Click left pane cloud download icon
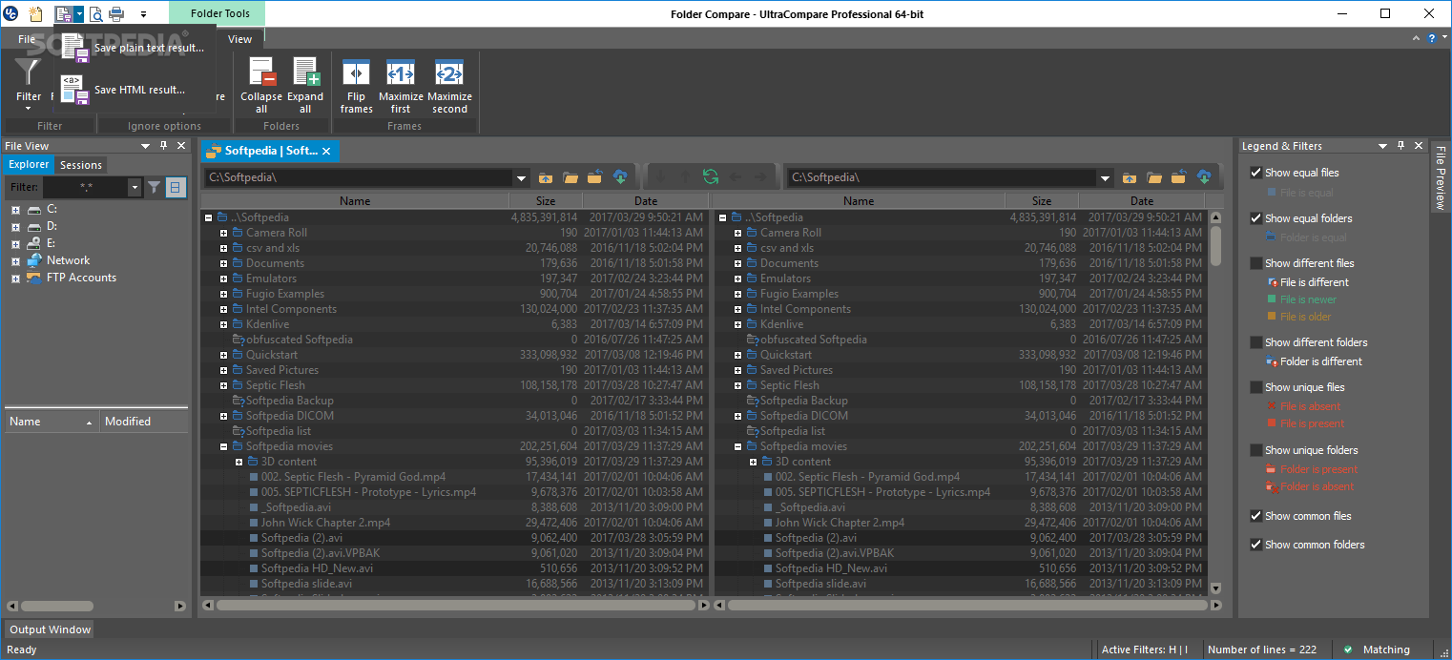The height and width of the screenshot is (660, 1452). pyautogui.click(x=619, y=177)
